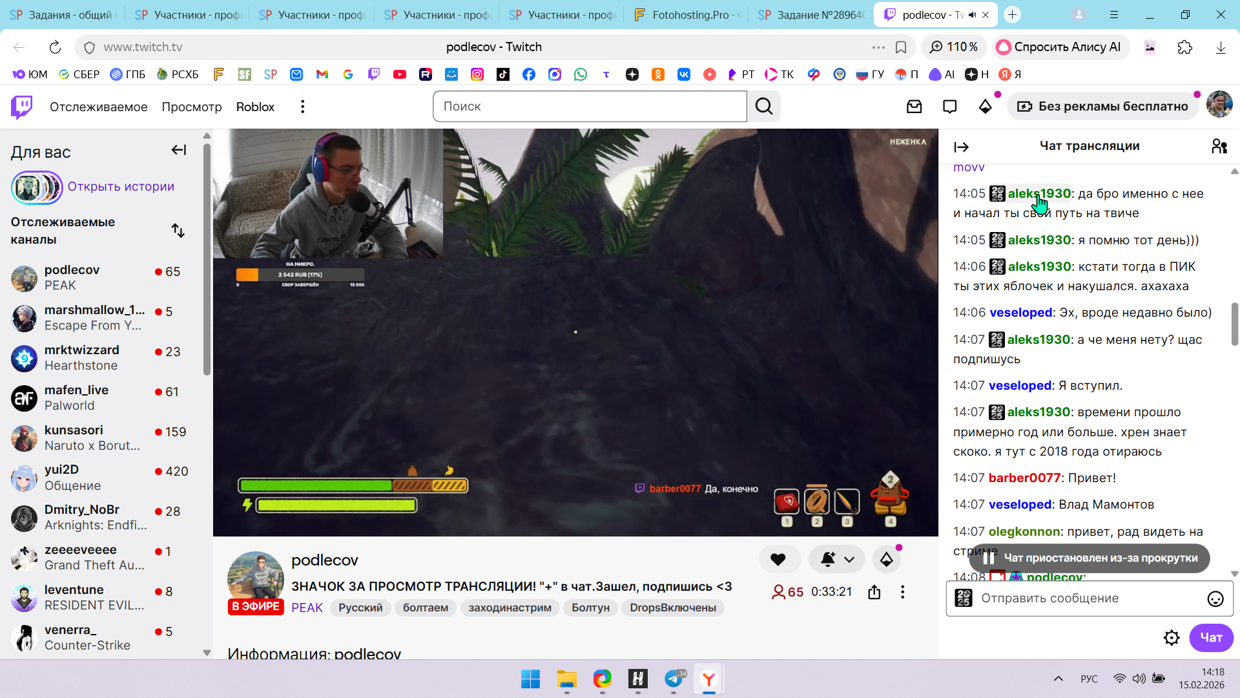The image size is (1240, 698).
Task: Open the 'Отслеживаемое' navigation item
Action: click(98, 107)
